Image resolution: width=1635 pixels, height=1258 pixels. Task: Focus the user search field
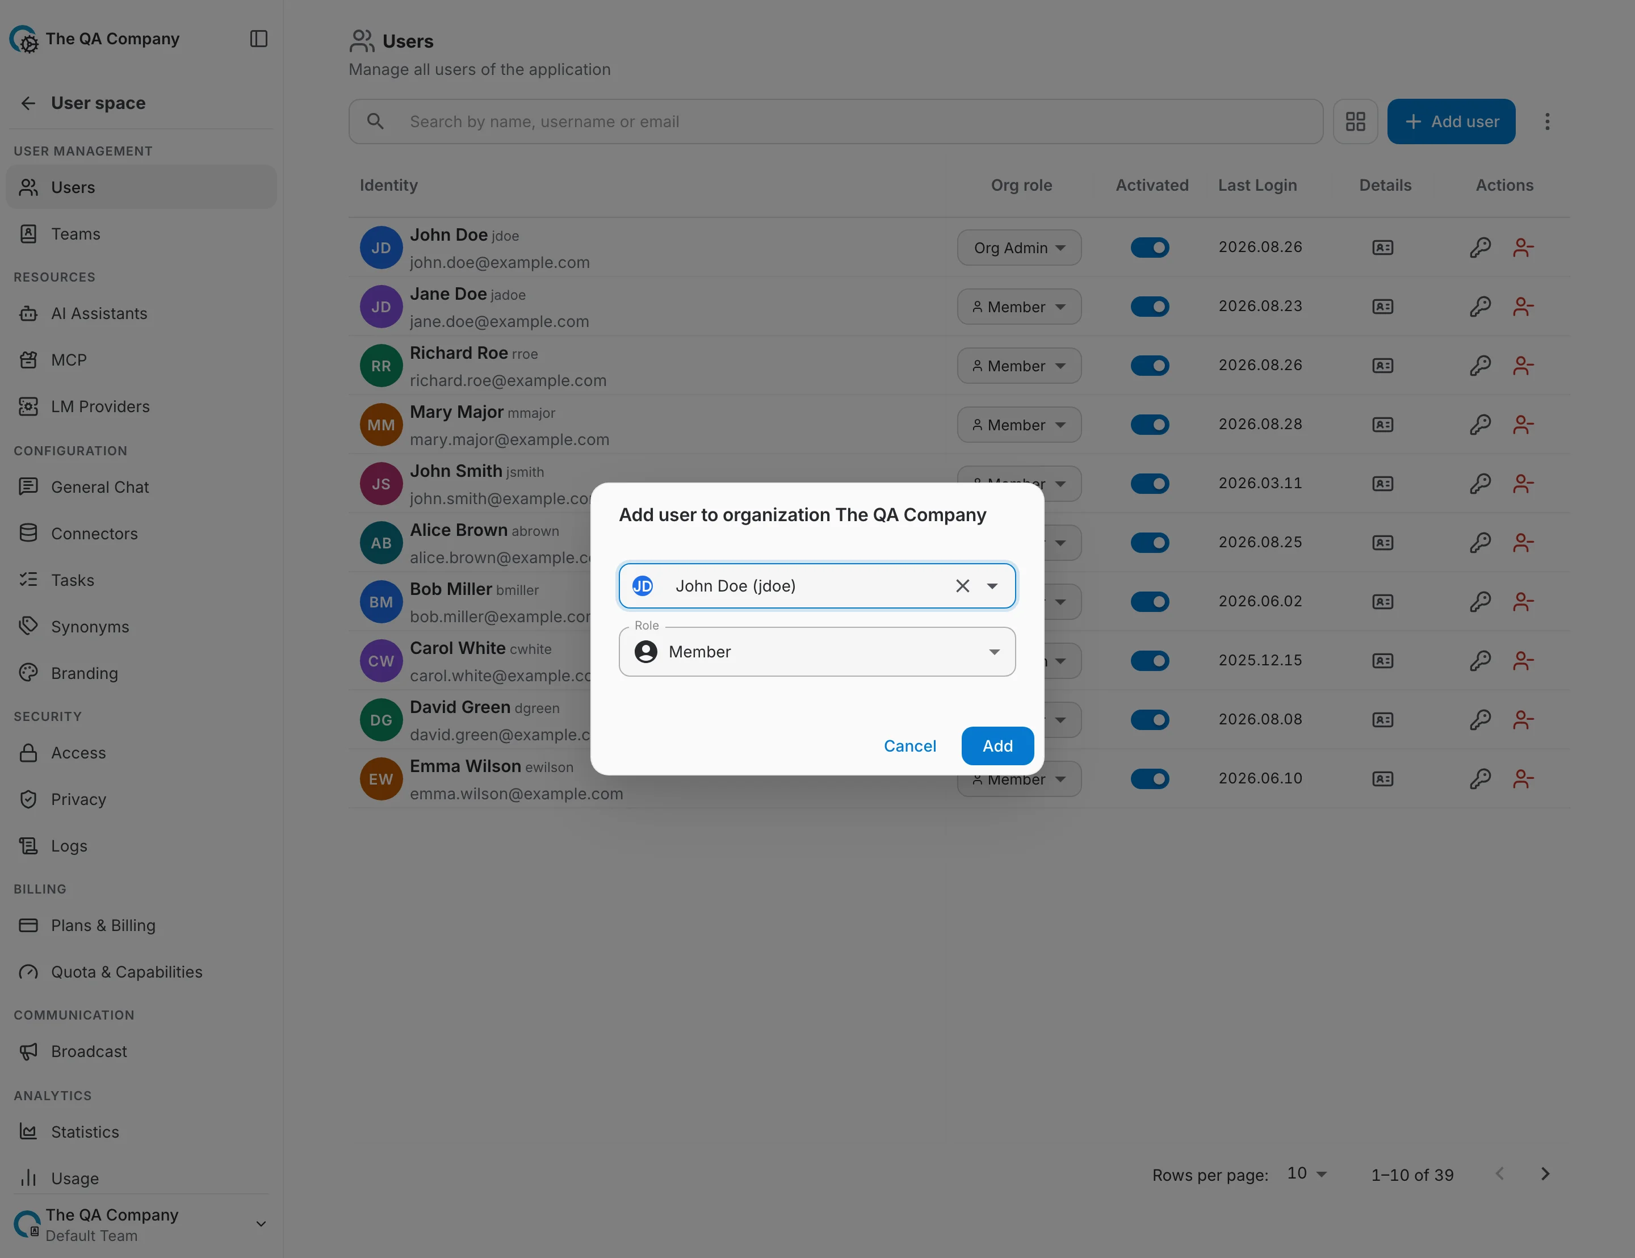click(x=836, y=121)
